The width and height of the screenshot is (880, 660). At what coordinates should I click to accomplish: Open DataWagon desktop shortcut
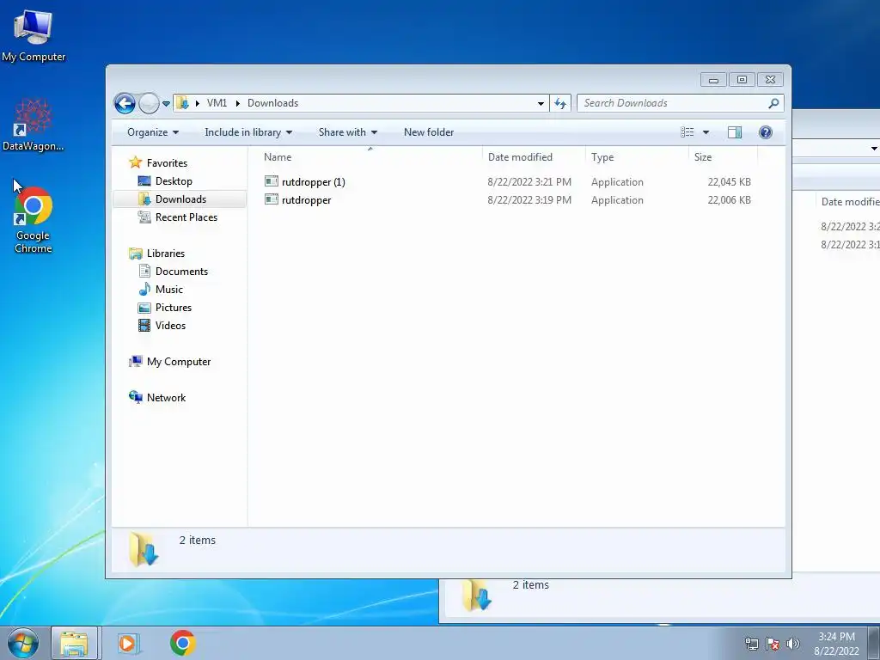click(34, 125)
